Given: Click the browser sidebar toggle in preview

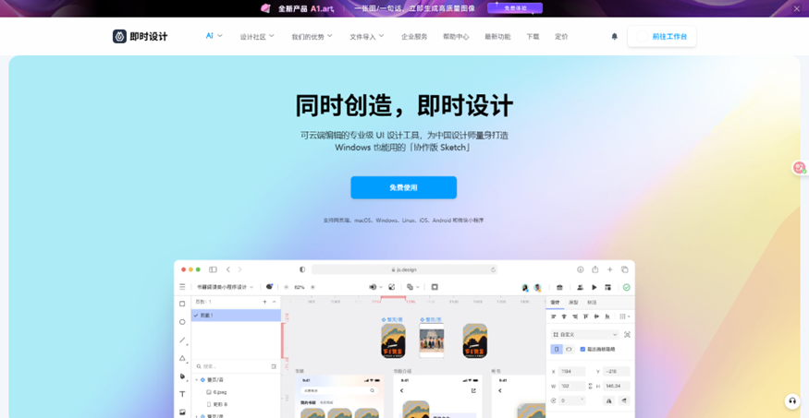Looking at the screenshot, I should pyautogui.click(x=213, y=269).
